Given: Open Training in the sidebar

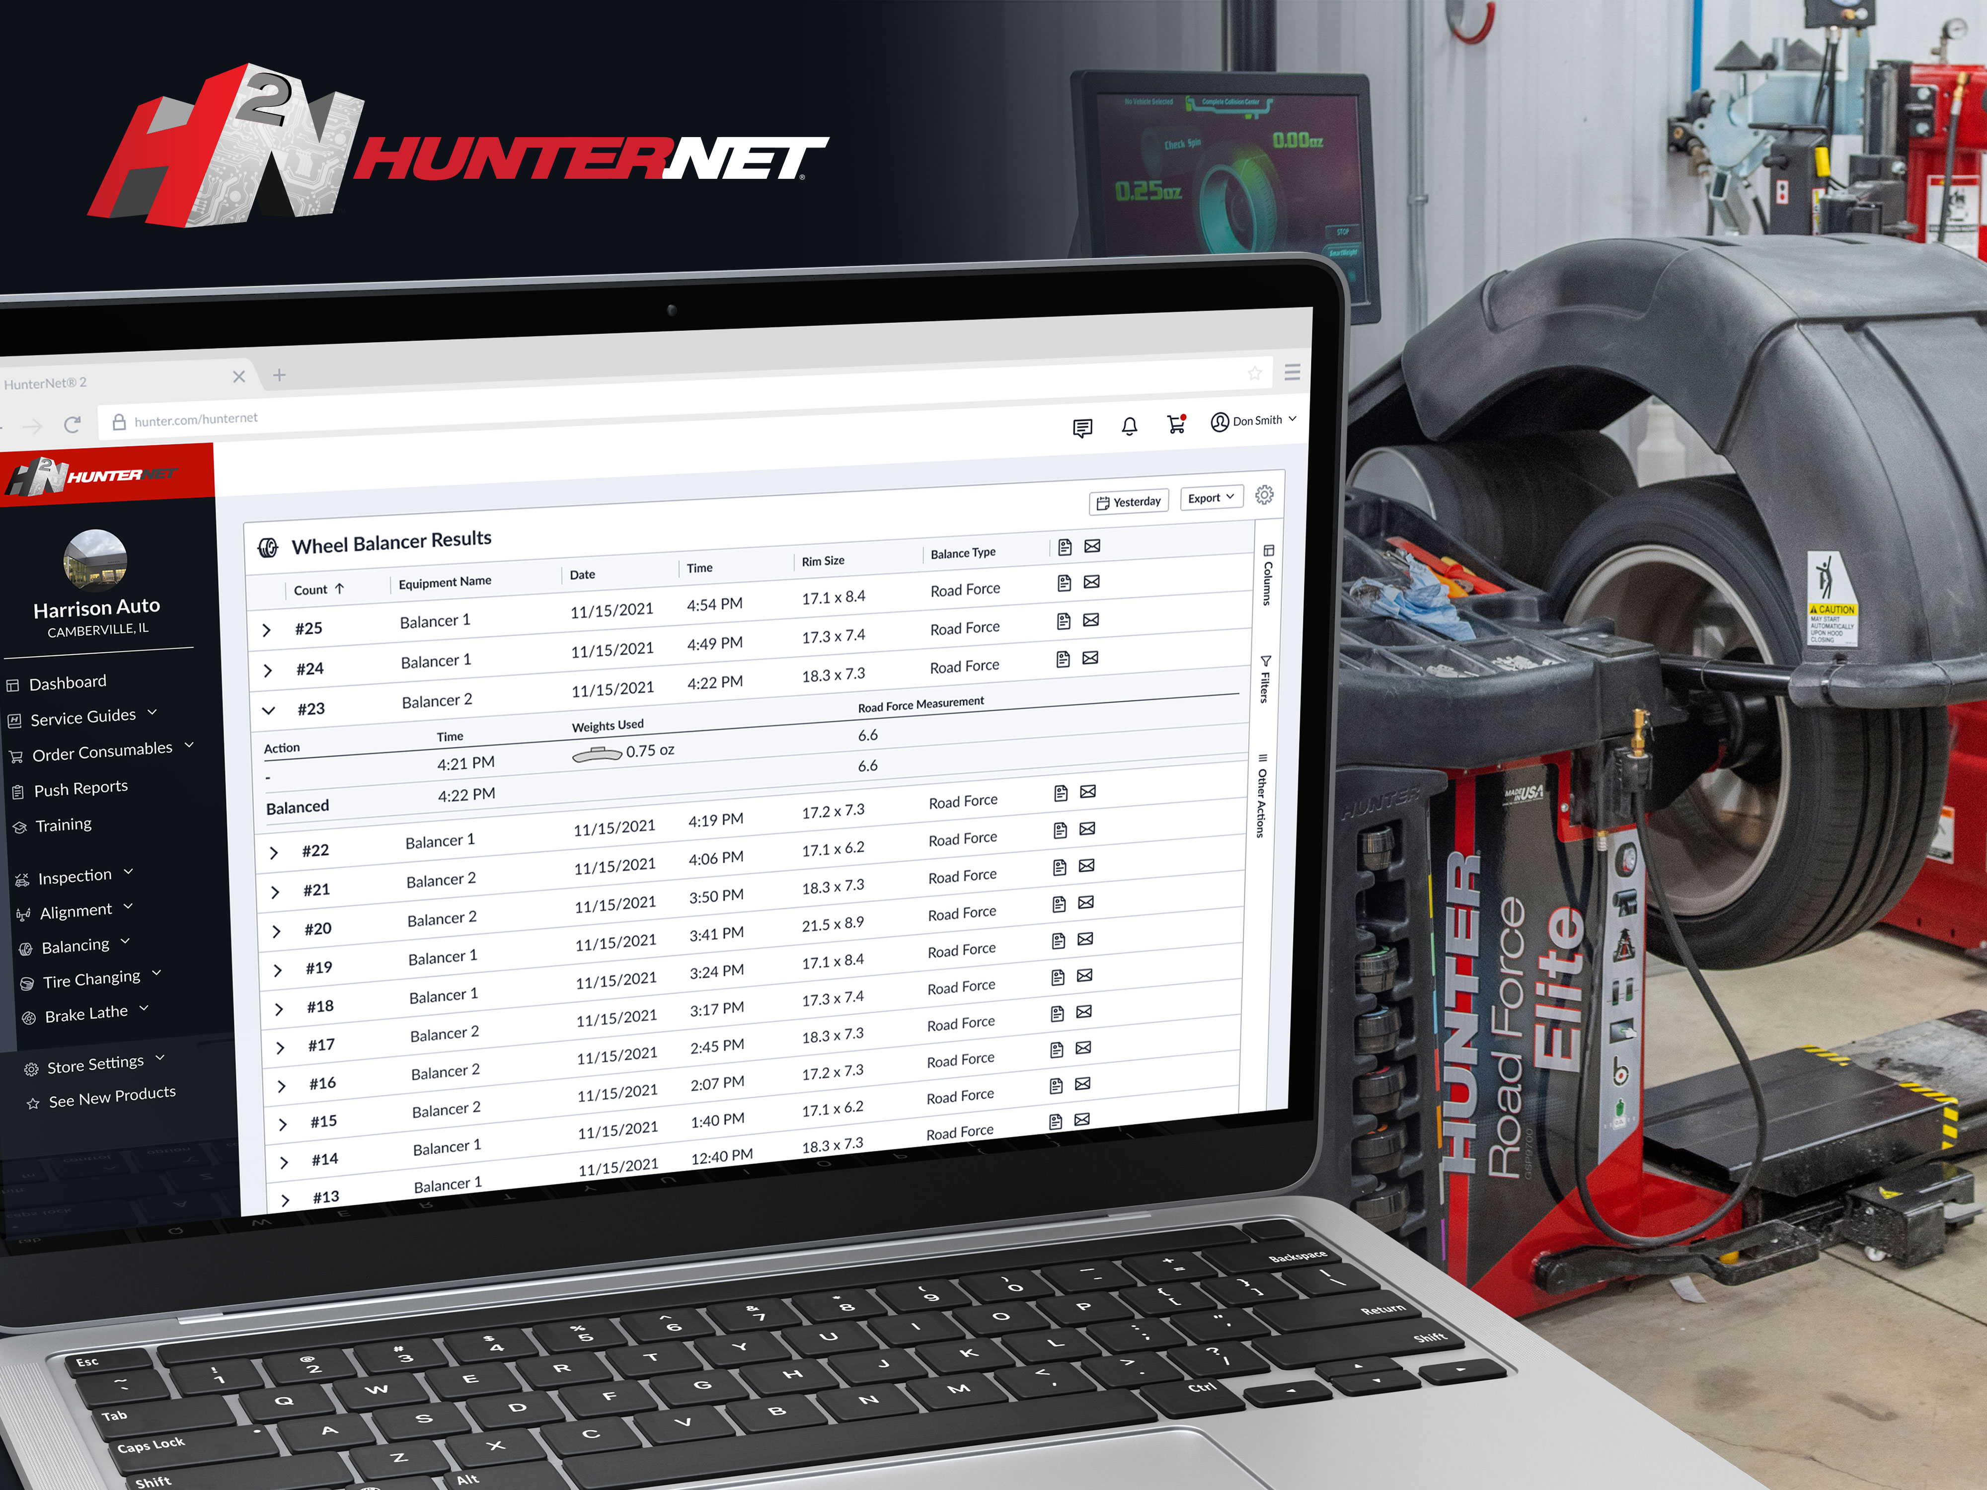Looking at the screenshot, I should pyautogui.click(x=53, y=825).
